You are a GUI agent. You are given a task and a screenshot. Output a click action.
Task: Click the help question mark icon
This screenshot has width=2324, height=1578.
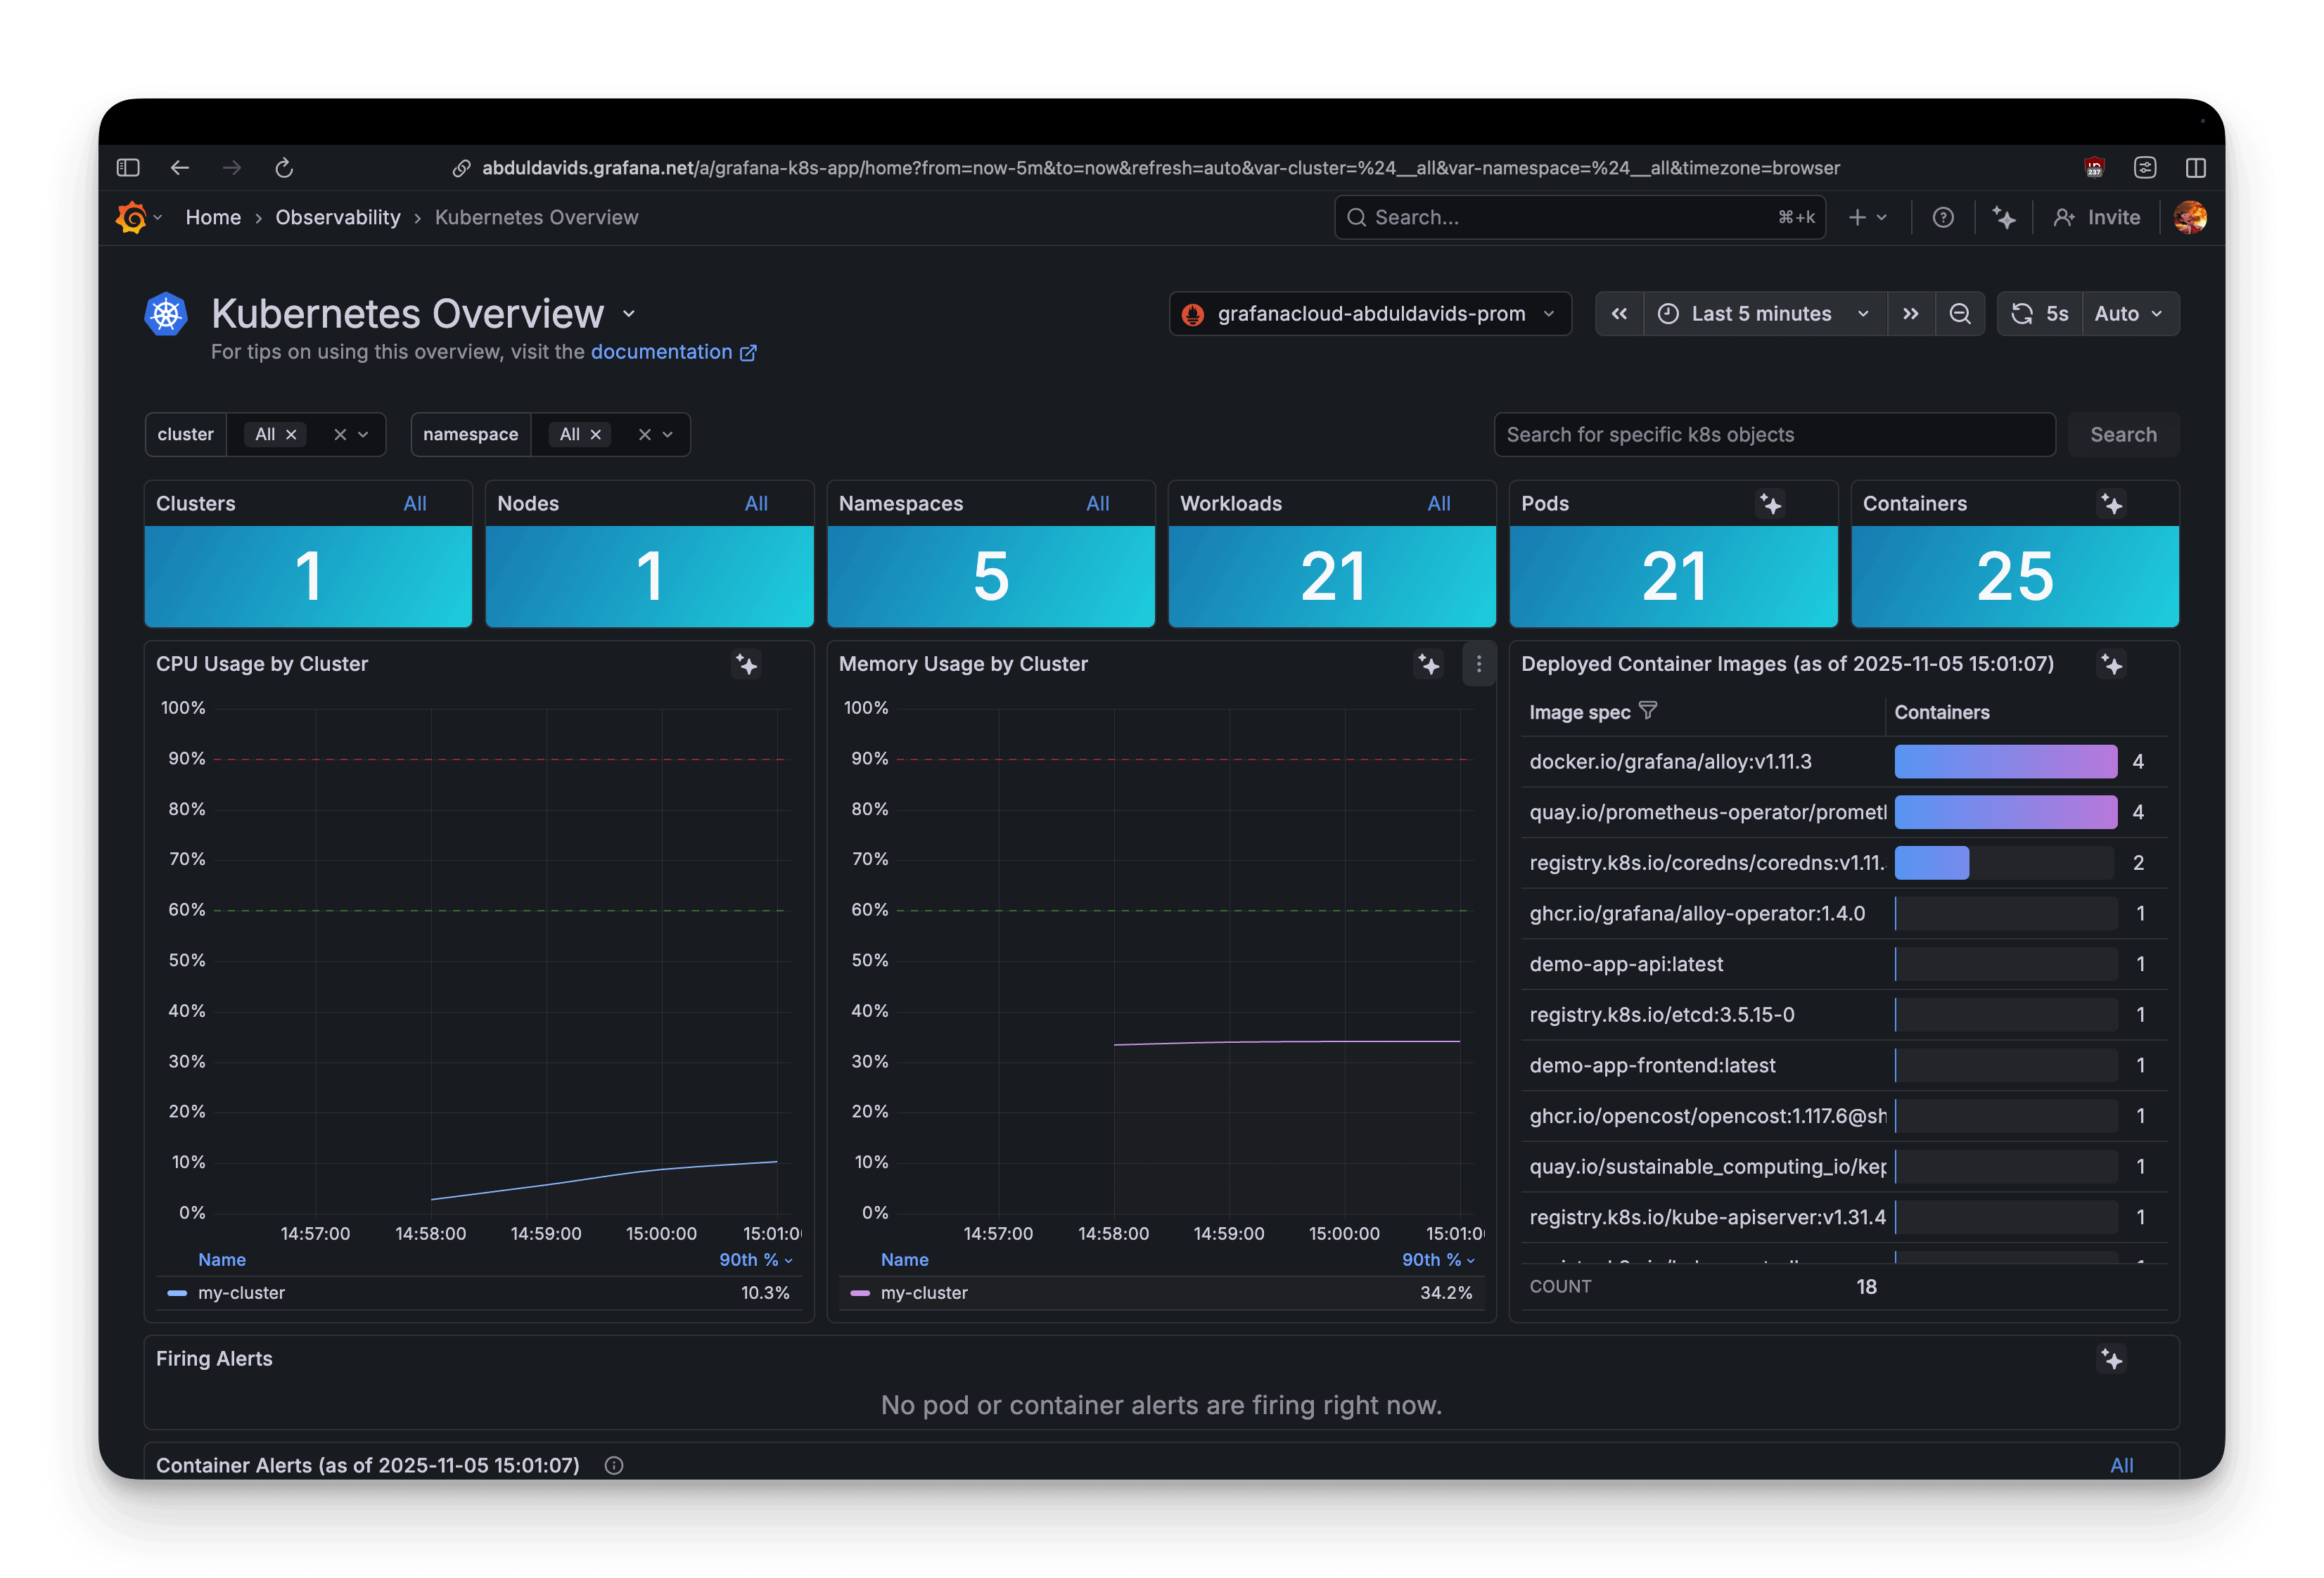point(1943,217)
